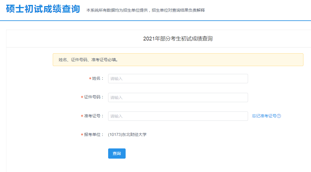Submit the form with 查询 button
The height and width of the screenshot is (172, 311).
[x=117, y=154]
